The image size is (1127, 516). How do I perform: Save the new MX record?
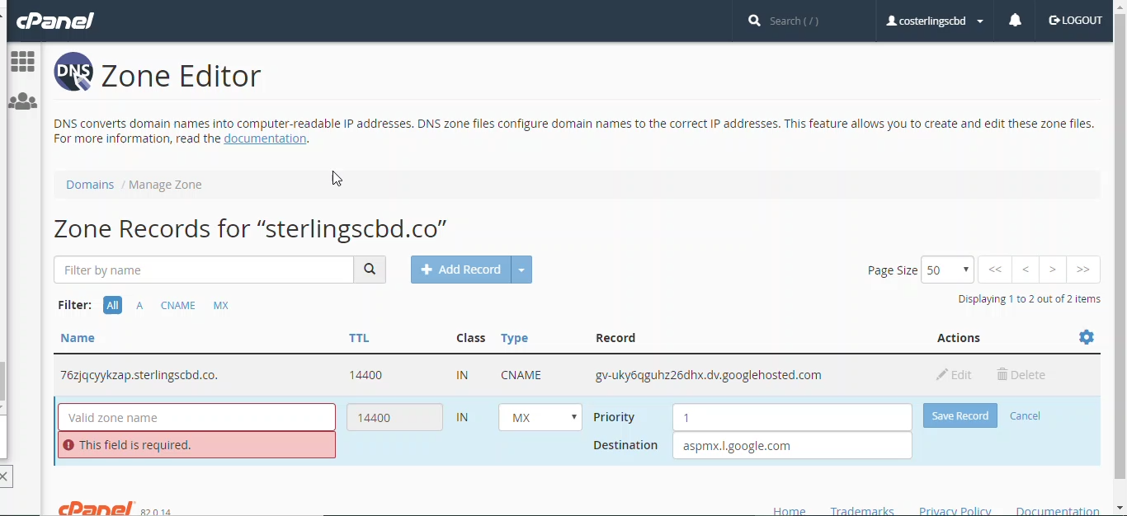pos(960,416)
